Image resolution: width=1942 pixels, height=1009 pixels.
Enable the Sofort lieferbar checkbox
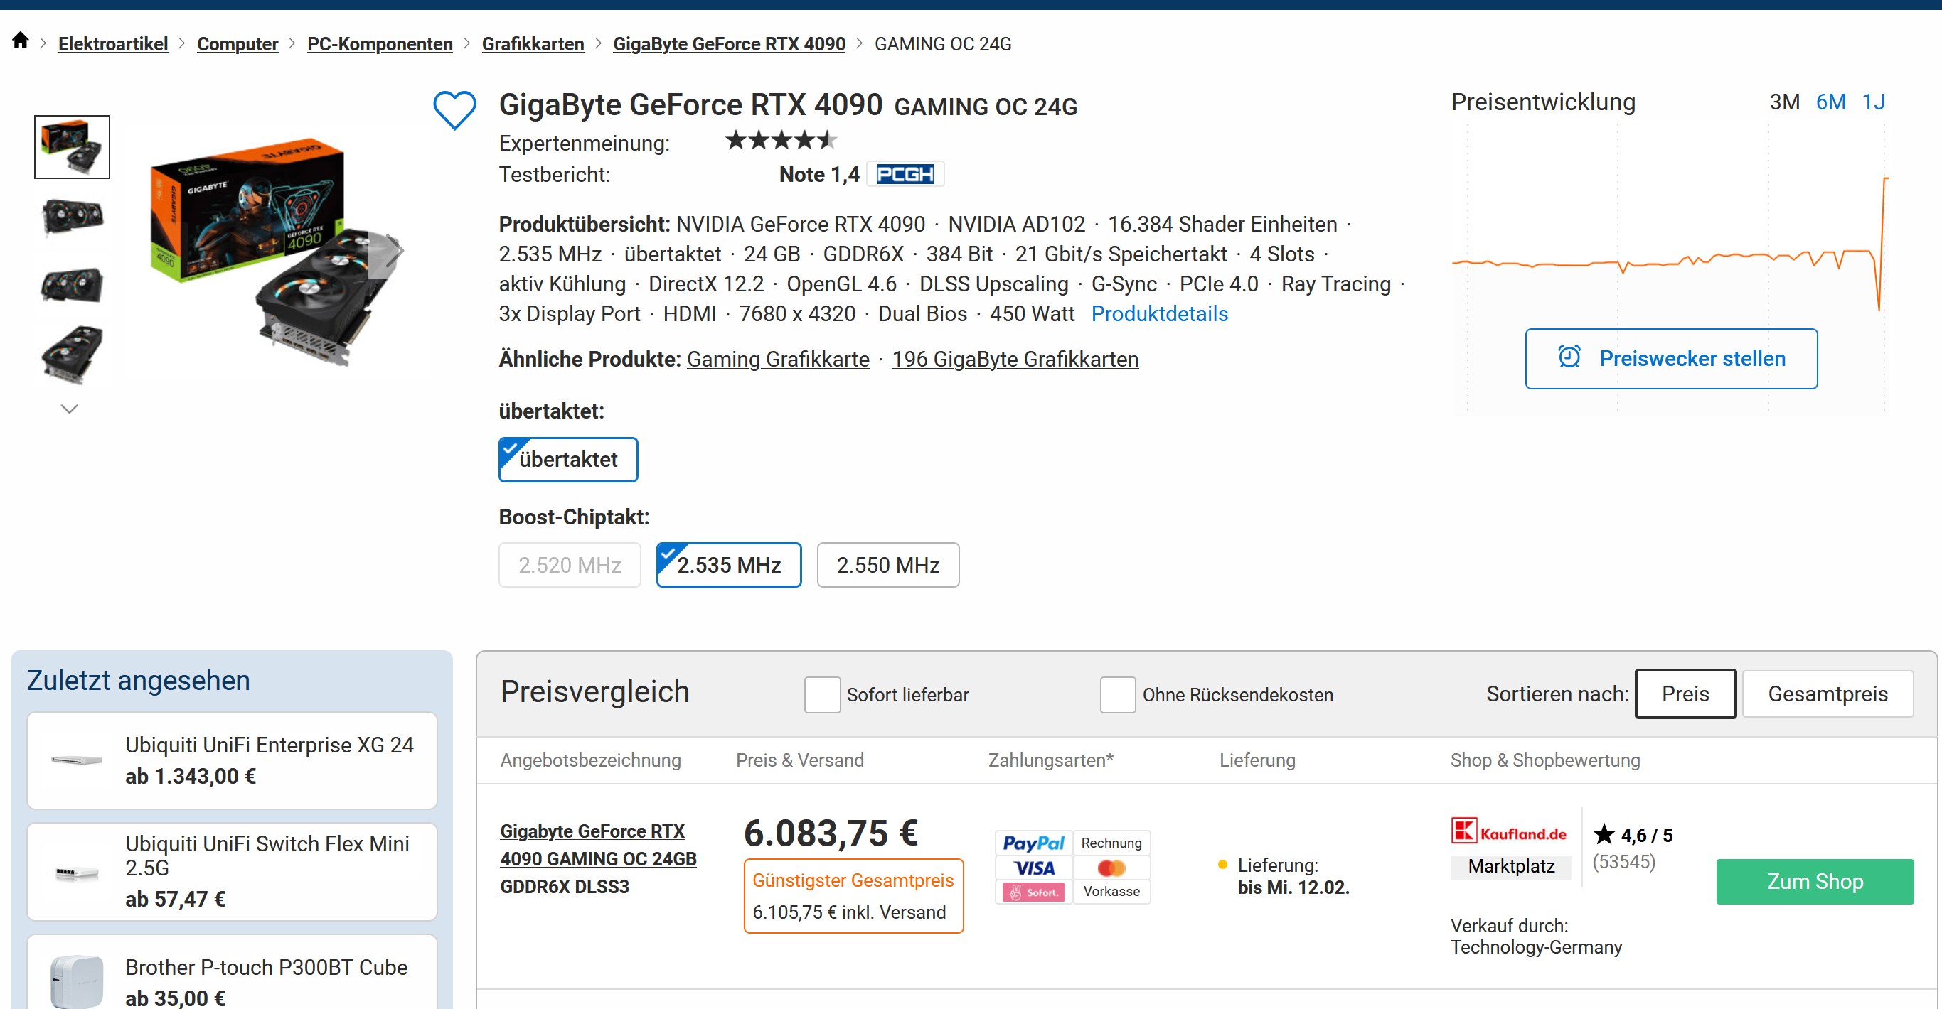click(x=822, y=694)
